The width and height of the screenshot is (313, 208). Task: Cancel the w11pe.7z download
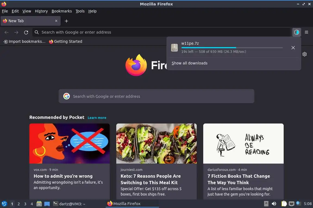(293, 48)
